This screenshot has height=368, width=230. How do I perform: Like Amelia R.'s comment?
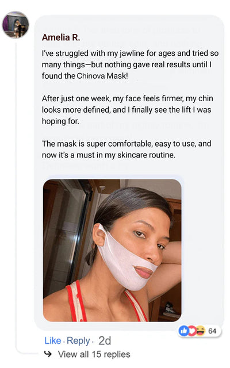click(53, 341)
